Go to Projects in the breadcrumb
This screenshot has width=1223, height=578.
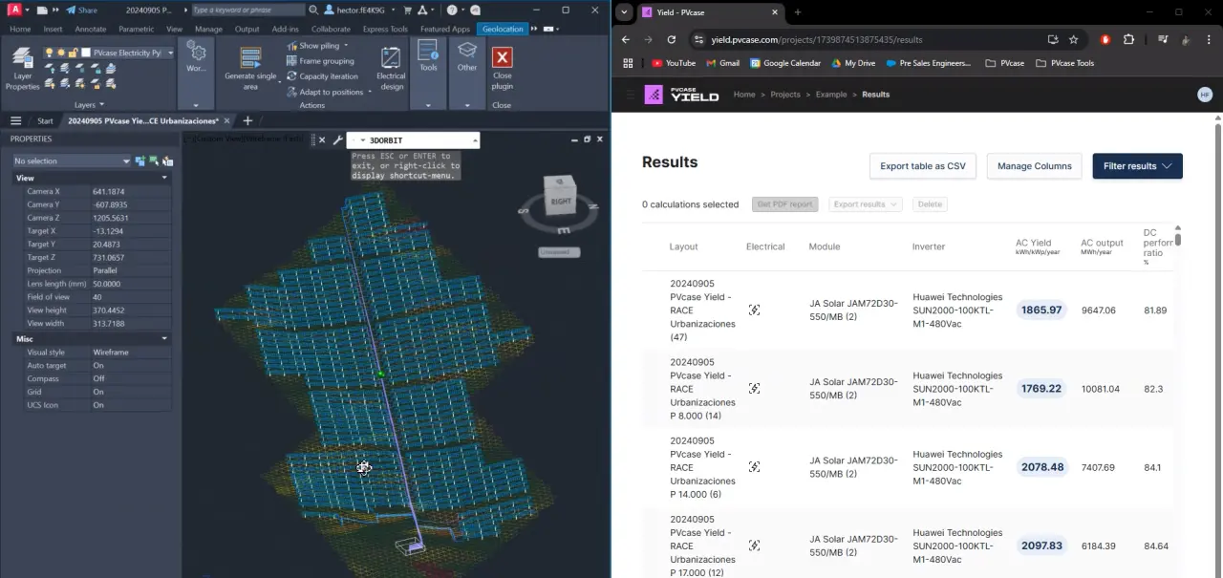pos(785,95)
